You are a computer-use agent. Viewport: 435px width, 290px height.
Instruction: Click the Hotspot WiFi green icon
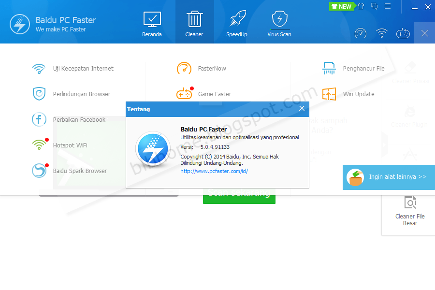(x=40, y=145)
